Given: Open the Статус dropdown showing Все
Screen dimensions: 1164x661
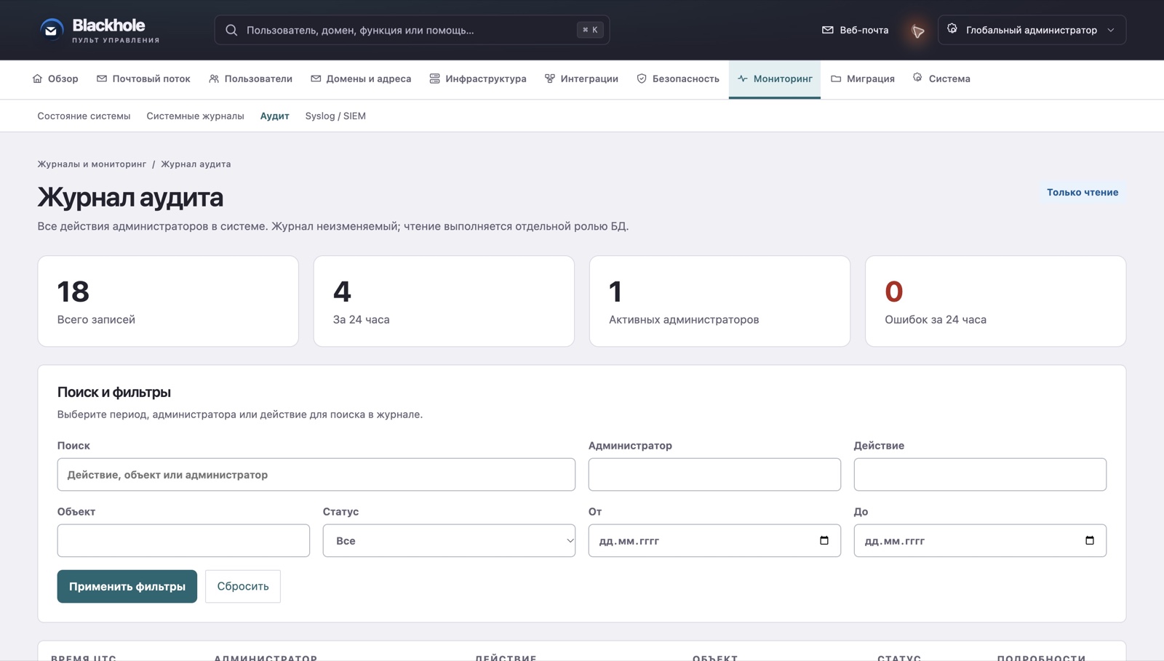Looking at the screenshot, I should 449,540.
